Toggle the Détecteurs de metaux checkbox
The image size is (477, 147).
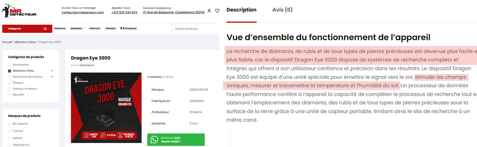[x=10, y=76]
